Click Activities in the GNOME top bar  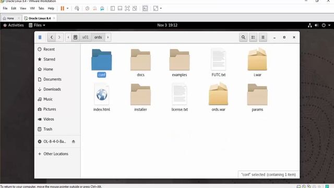point(14,25)
